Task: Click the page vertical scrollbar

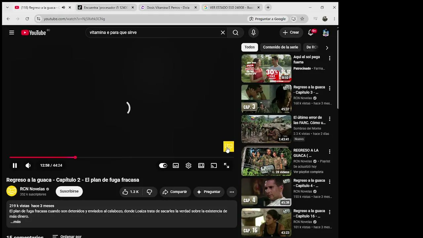Action: pyautogui.click(x=337, y=69)
